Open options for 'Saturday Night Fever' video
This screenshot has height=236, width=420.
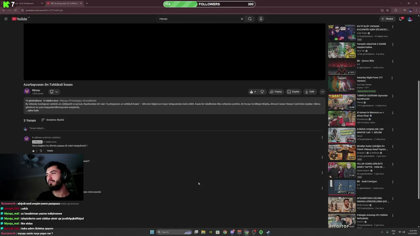click(x=392, y=78)
